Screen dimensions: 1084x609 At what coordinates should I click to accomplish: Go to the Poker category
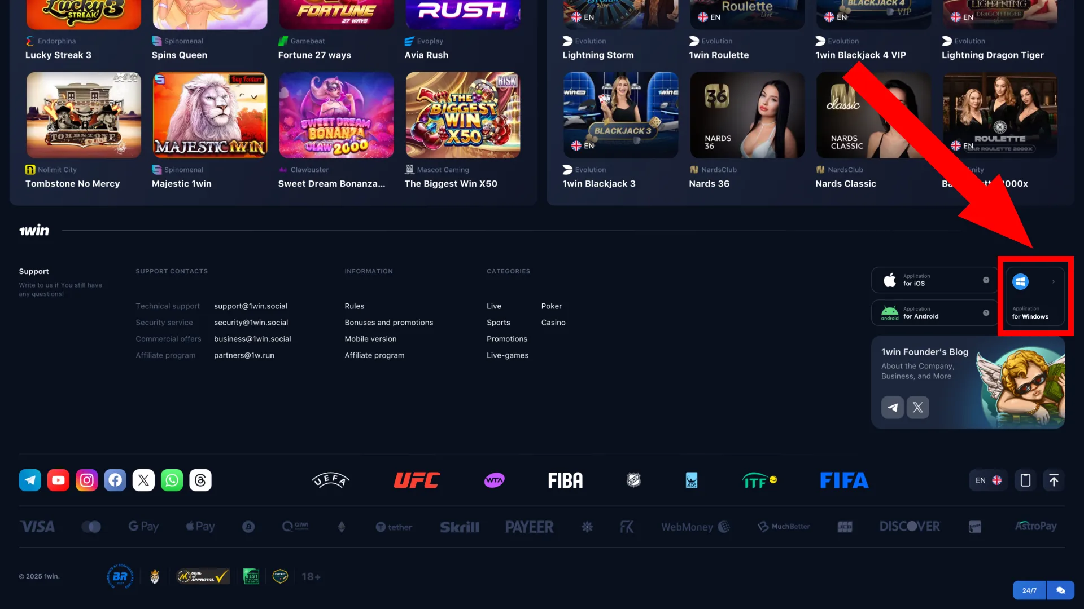552,306
